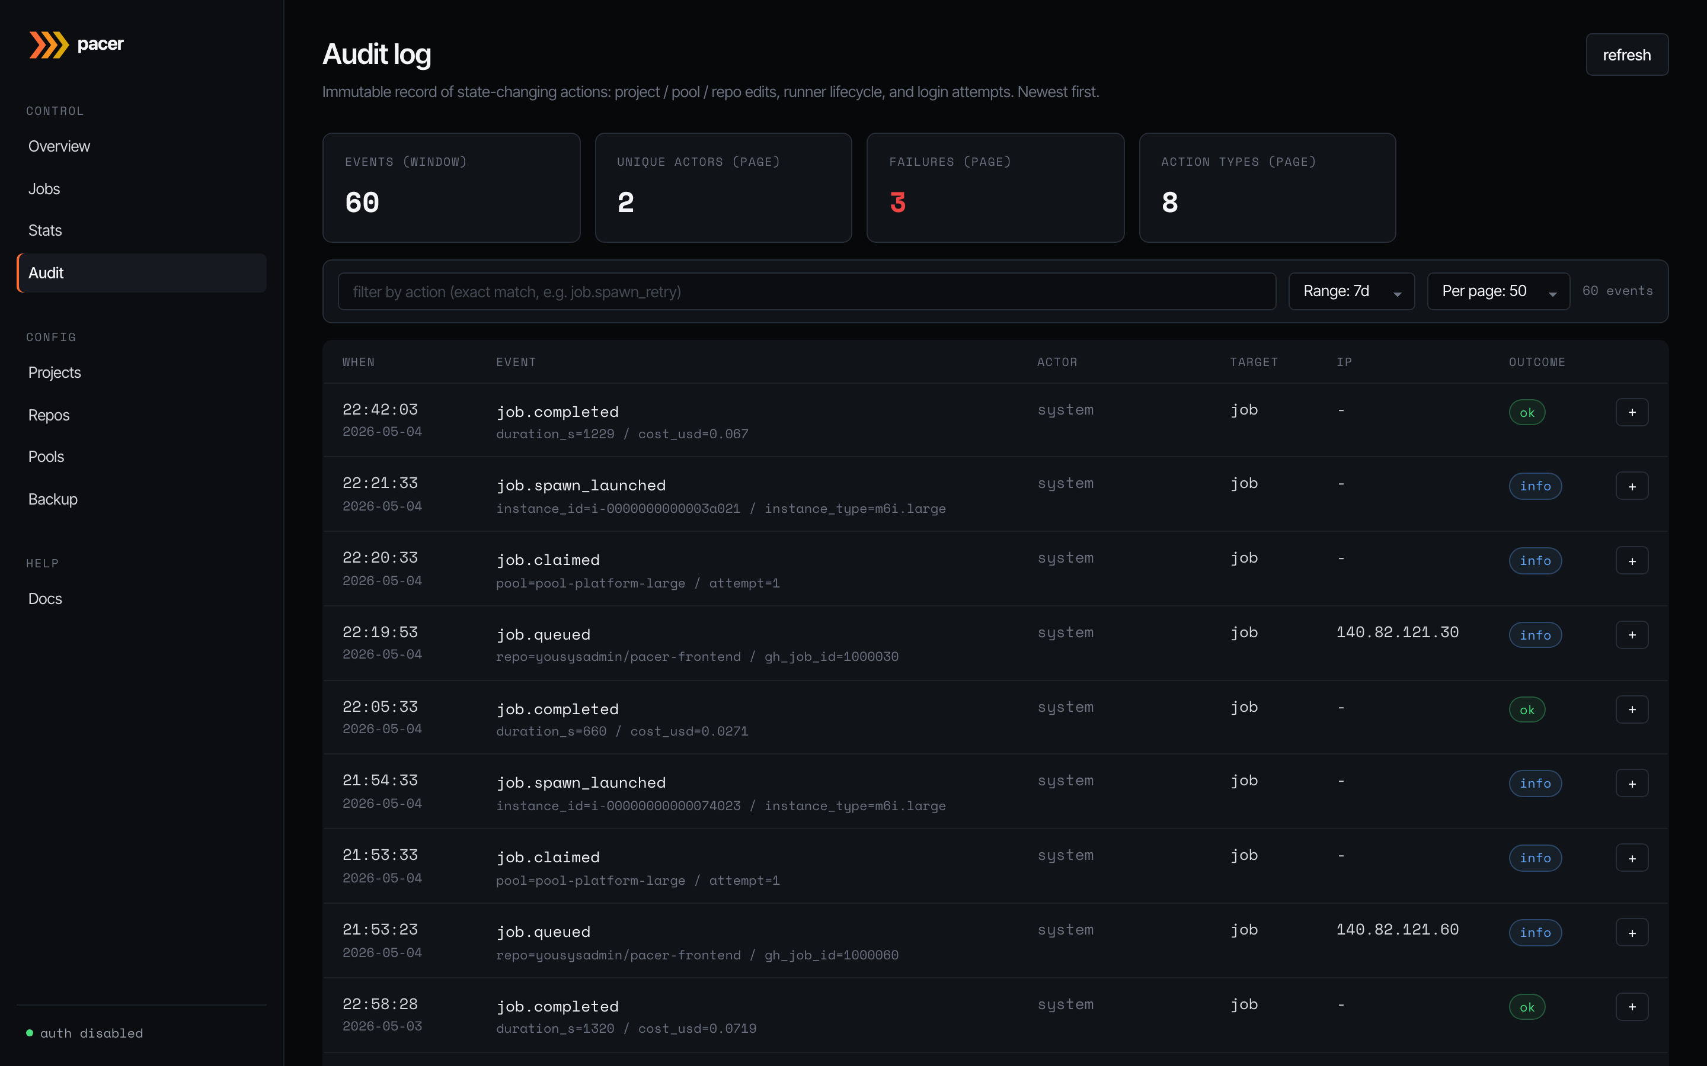Expand the 22:58:28 job.completed row
The image size is (1707, 1066).
pos(1632,1007)
